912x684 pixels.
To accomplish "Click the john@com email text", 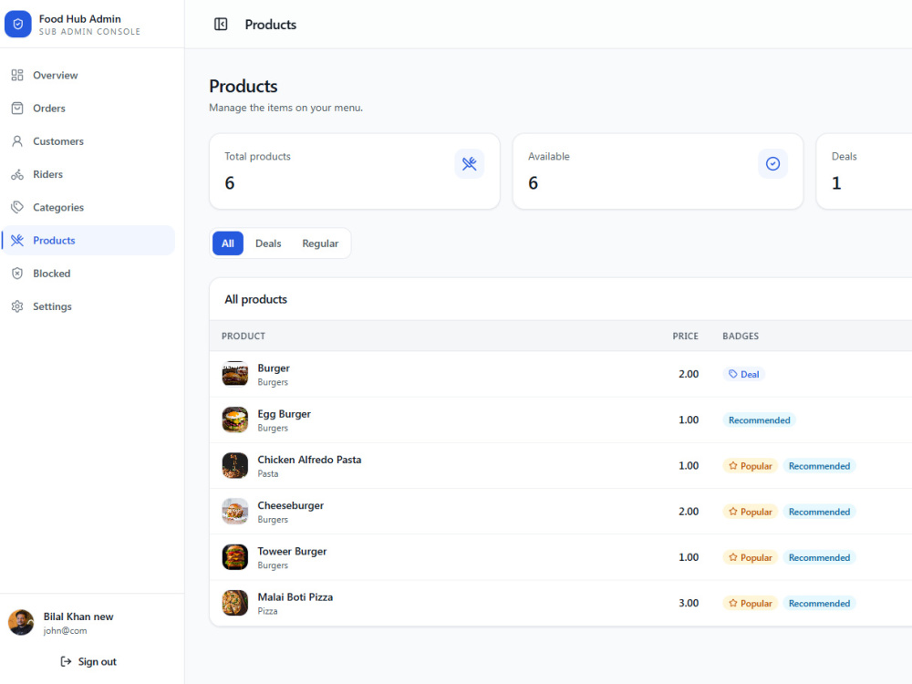I will click(65, 630).
